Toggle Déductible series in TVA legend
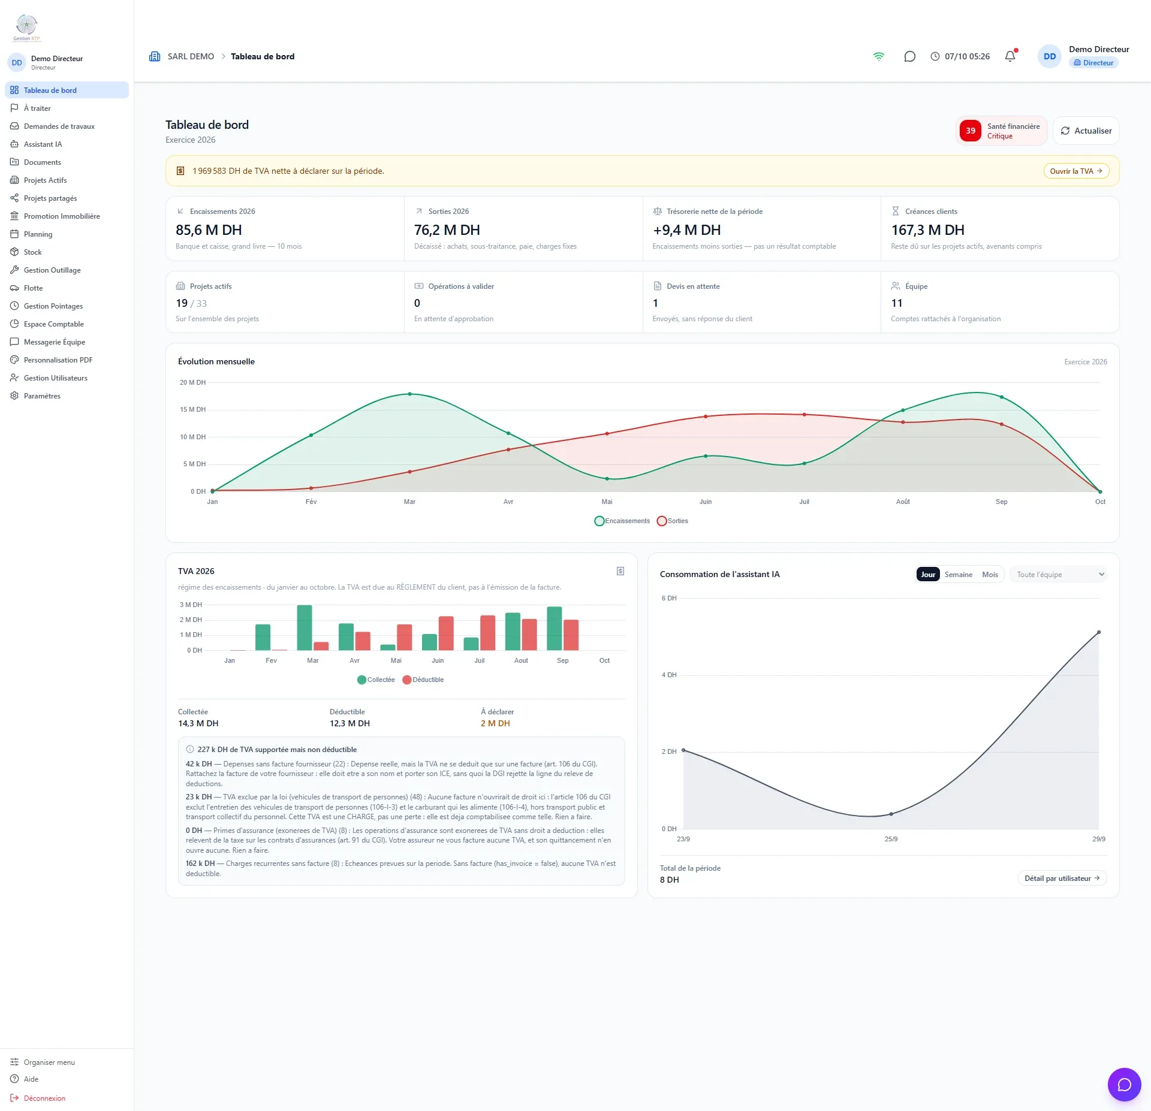This screenshot has height=1111, width=1151. coord(423,680)
